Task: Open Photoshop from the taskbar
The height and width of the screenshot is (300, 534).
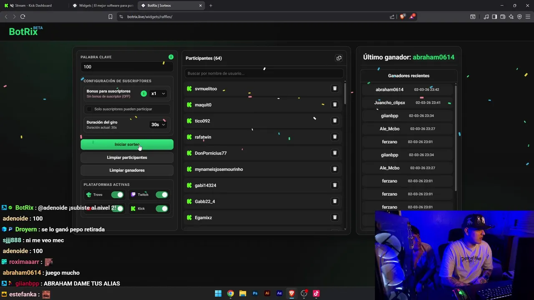Action: 255,293
